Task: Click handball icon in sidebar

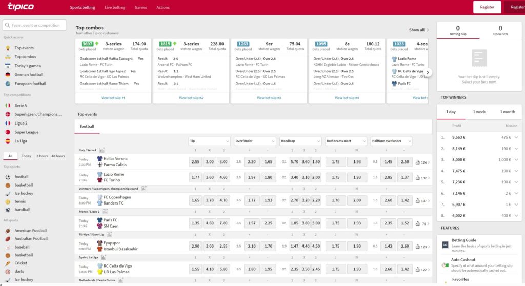Action: click(x=8, y=210)
